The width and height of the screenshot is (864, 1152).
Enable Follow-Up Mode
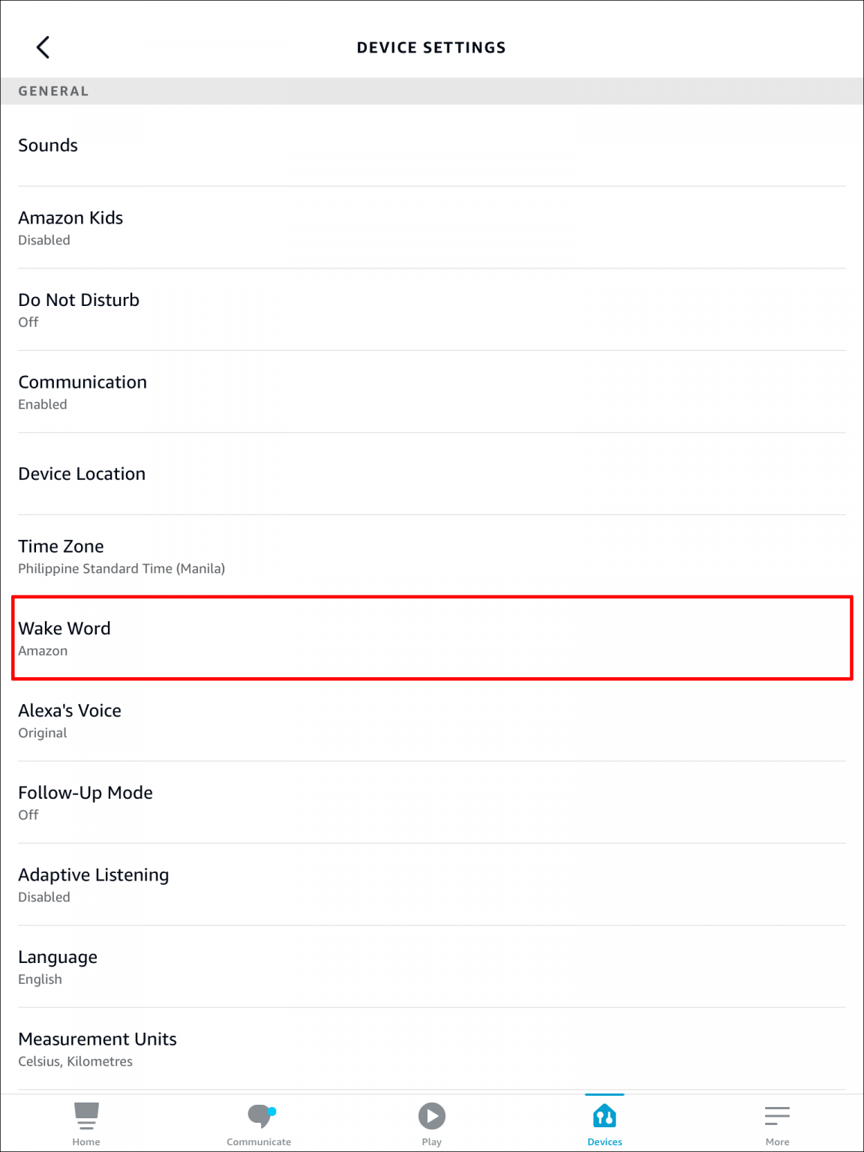pos(432,802)
